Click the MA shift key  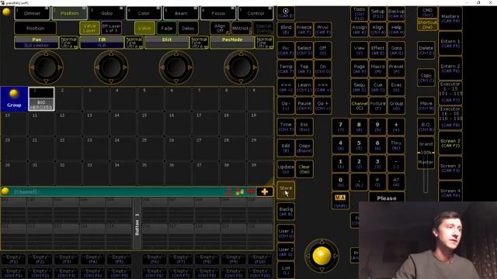[x=340, y=201]
